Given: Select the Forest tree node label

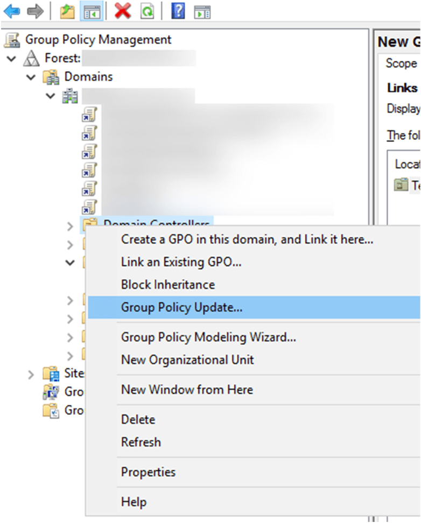Looking at the screenshot, I should pos(63,58).
